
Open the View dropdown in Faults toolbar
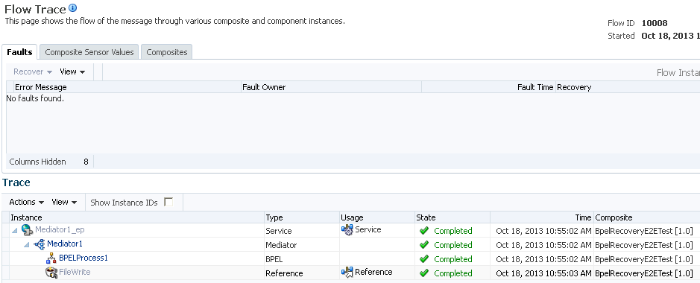tap(73, 71)
